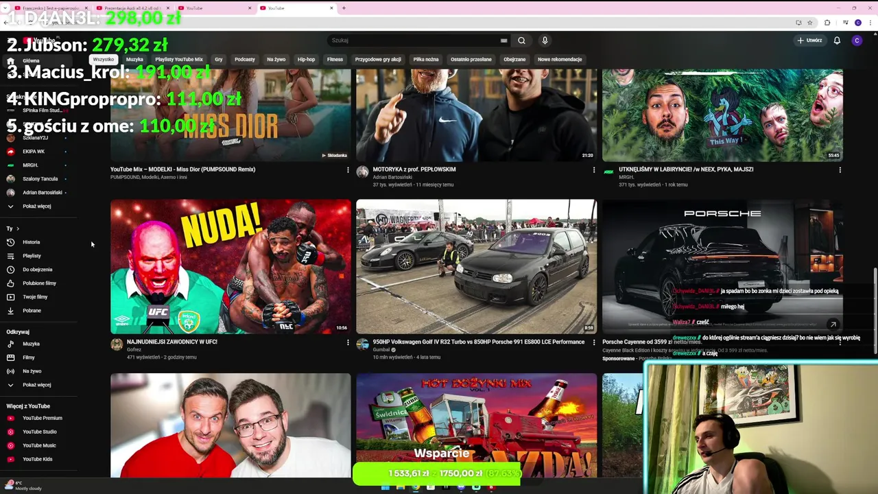Open more options for NAJNUDNIEJSI ZAWODNICY video
Screen dimensions: 878x494
point(348,342)
